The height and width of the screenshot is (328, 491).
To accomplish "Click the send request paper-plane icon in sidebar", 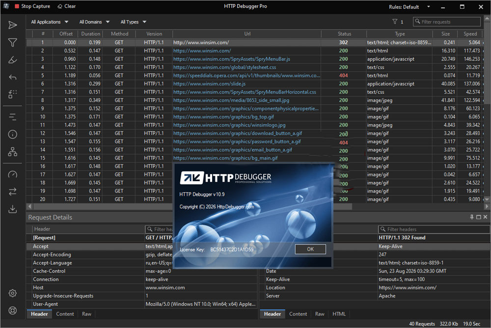I will [x=13, y=25].
